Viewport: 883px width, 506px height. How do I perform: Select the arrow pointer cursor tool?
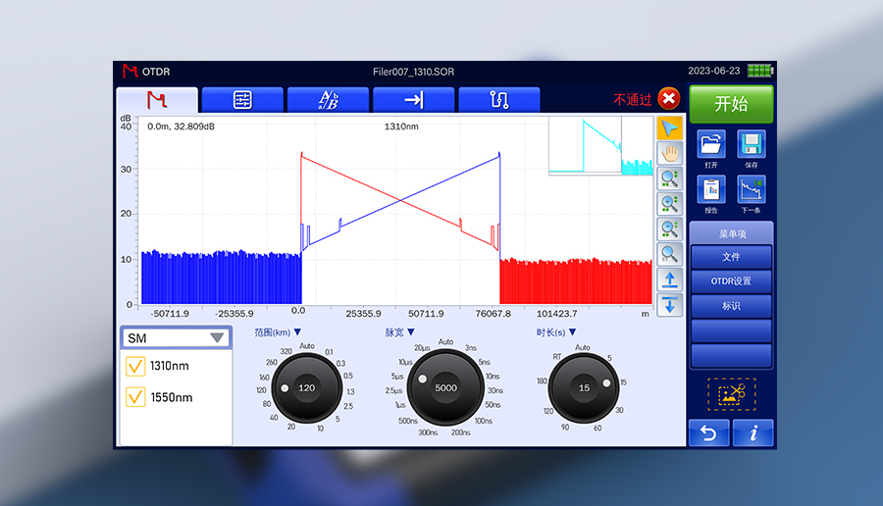point(669,128)
